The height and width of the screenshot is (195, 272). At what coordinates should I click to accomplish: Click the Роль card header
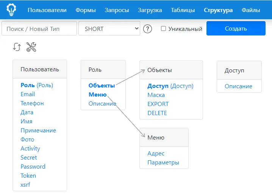tap(103, 69)
